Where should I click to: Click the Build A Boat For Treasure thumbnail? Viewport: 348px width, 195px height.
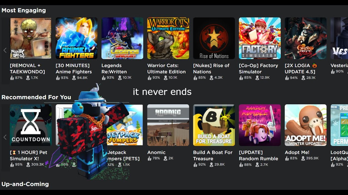[214, 125]
